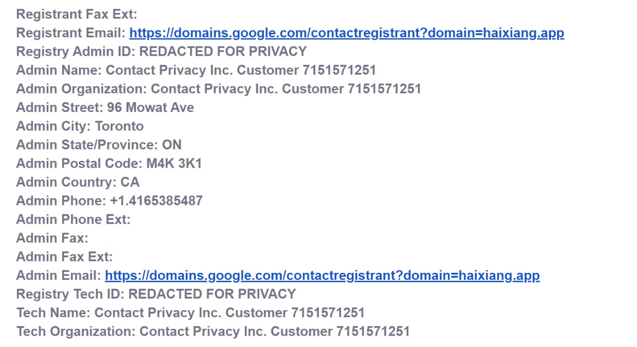The width and height of the screenshot is (637, 347).
Task: Click the "Admin Phone Ext:" line
Action: pos(73,220)
